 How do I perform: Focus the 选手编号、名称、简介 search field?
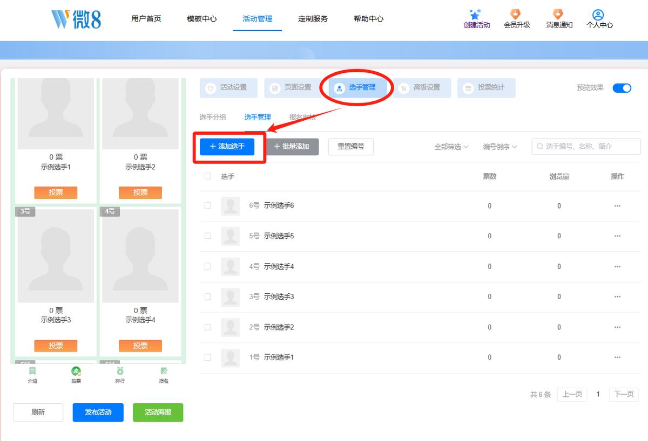click(586, 146)
